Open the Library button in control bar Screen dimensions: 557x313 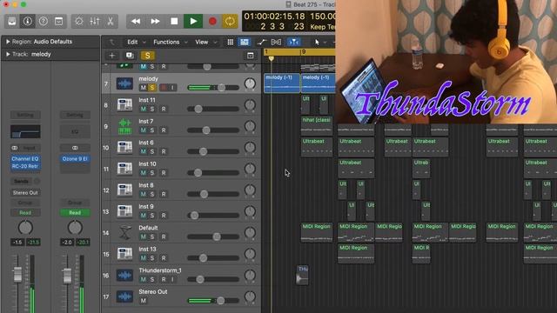click(x=11, y=22)
